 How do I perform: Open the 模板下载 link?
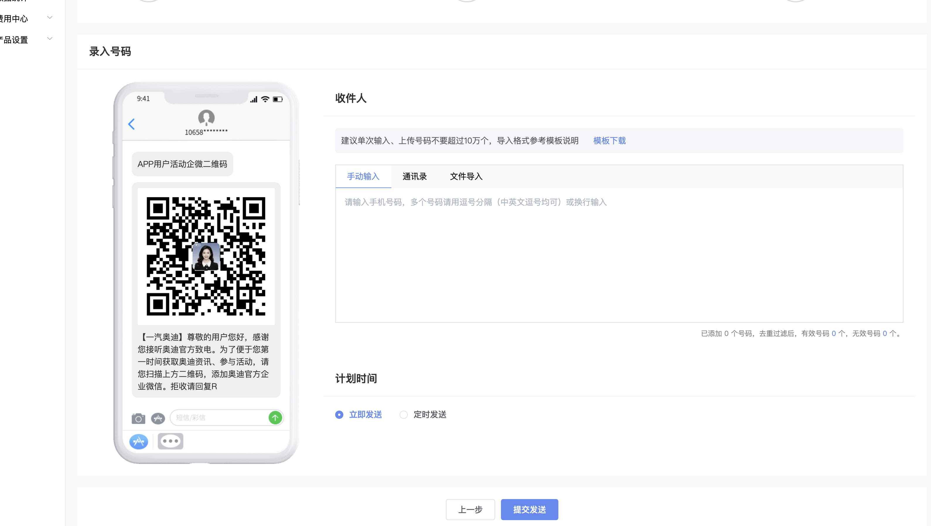[x=609, y=141]
